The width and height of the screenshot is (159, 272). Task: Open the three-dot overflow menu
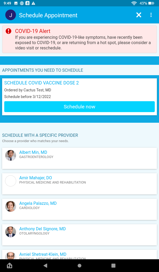pos(151,15)
